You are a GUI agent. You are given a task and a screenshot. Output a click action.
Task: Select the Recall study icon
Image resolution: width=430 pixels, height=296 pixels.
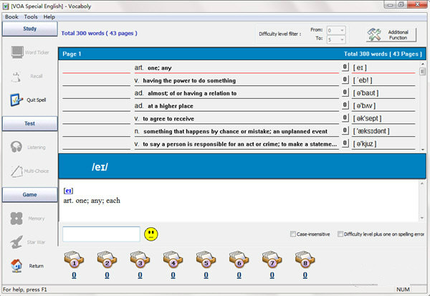click(16, 76)
